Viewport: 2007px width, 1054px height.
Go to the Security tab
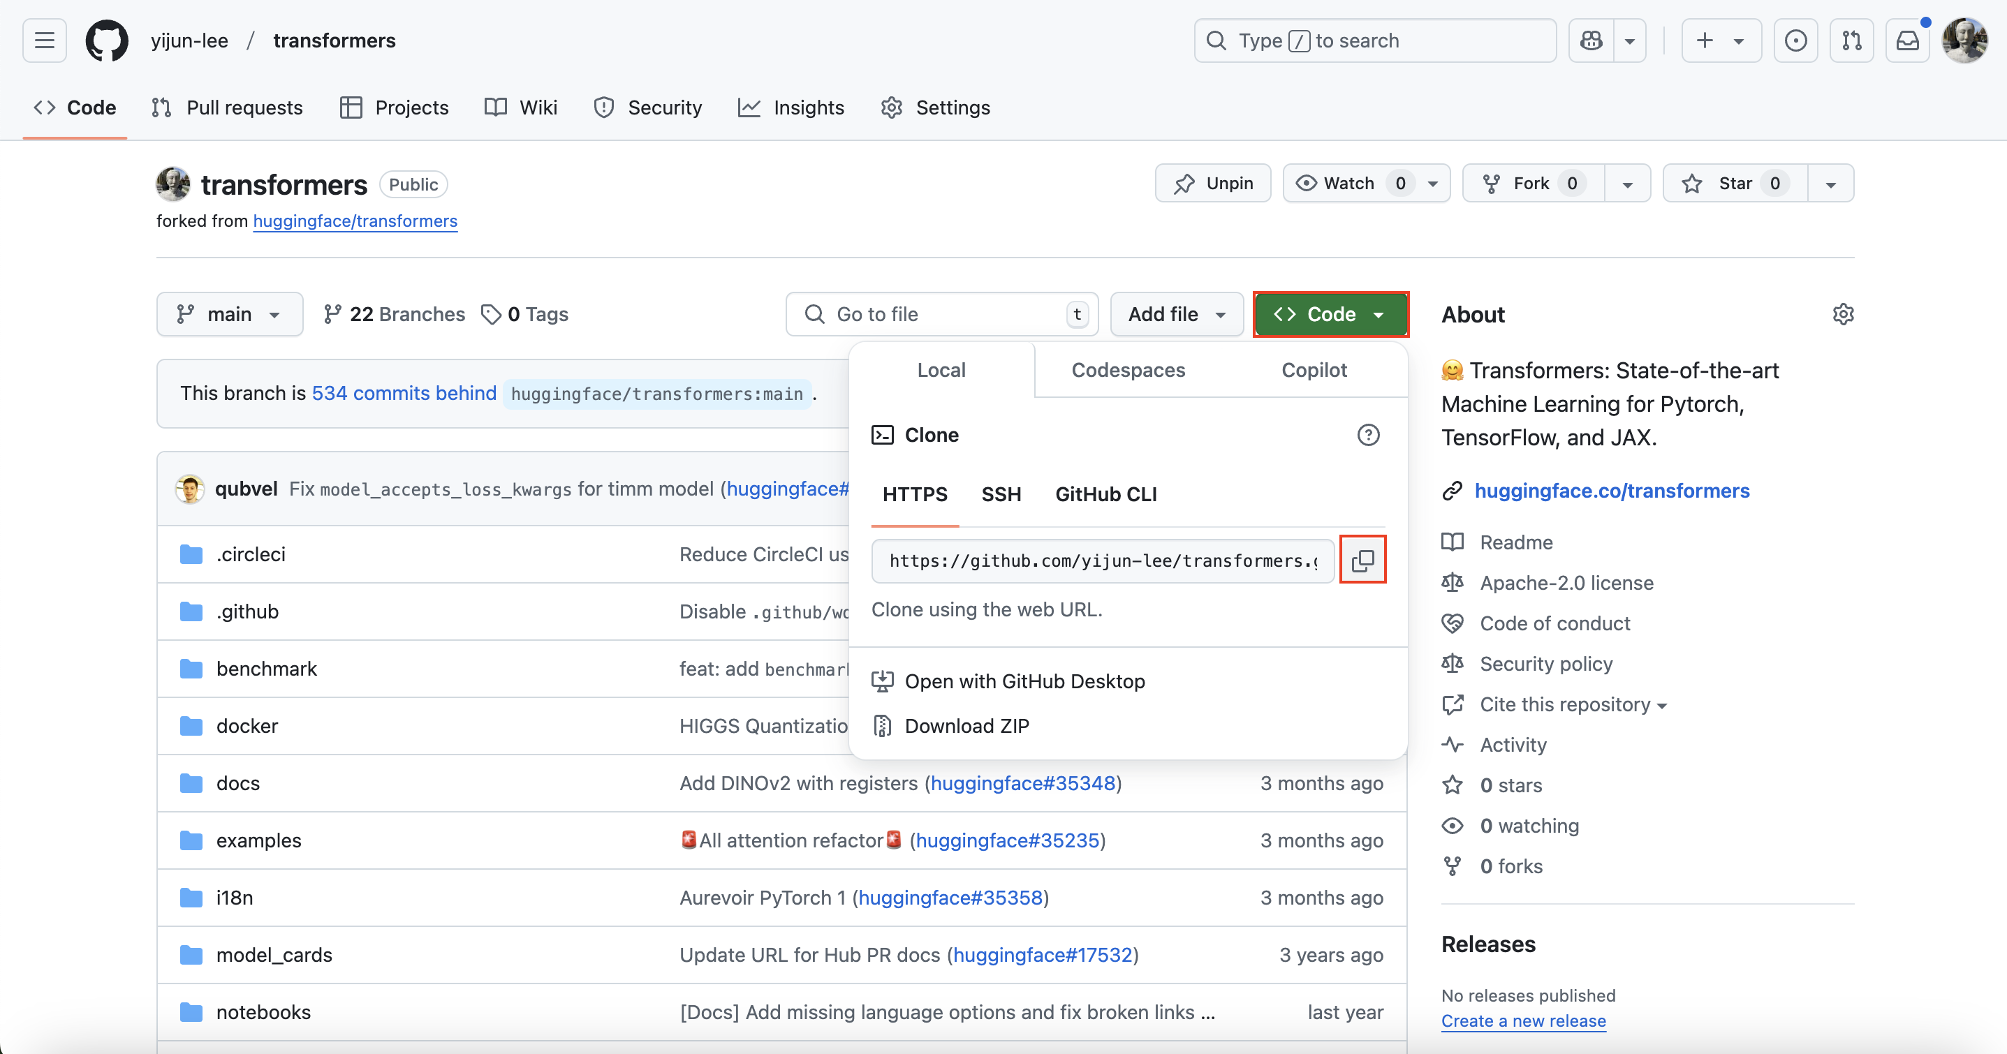648,107
